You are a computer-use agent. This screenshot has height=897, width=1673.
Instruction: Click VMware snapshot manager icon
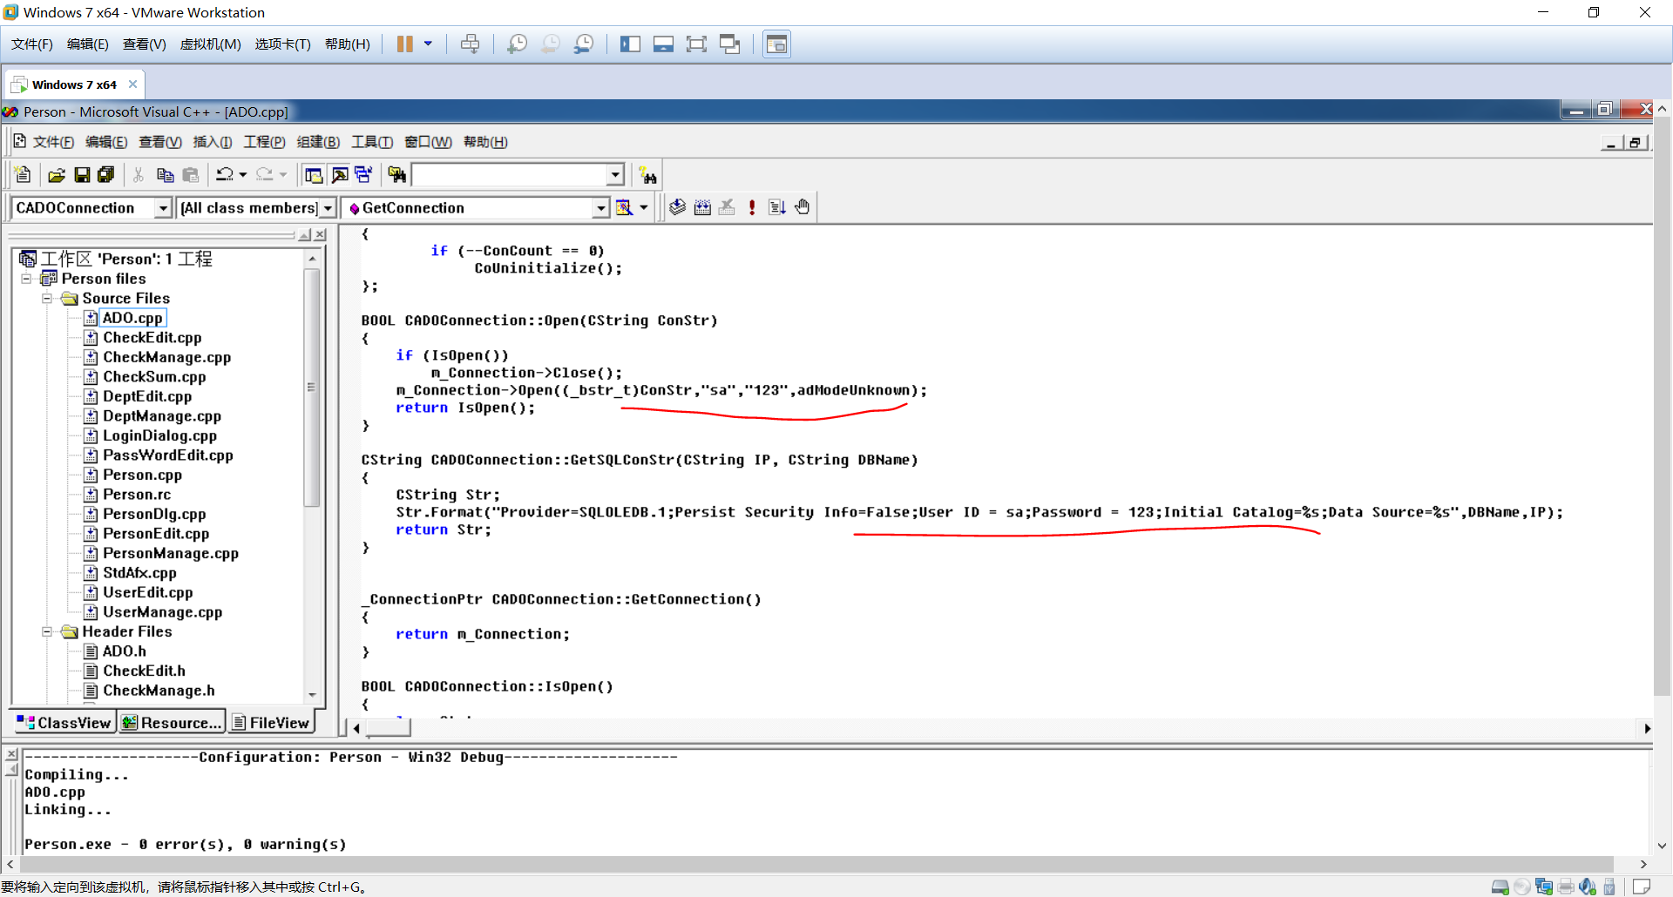[584, 44]
